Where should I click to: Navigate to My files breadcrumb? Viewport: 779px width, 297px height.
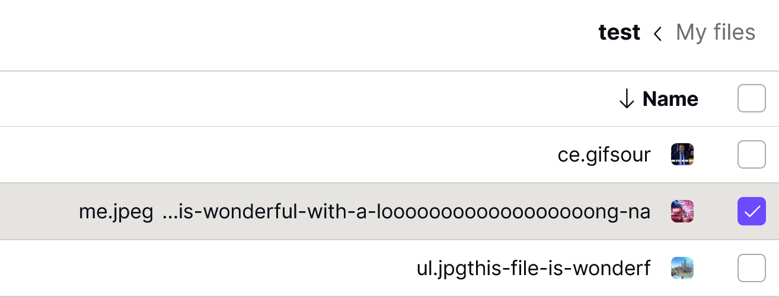click(716, 32)
